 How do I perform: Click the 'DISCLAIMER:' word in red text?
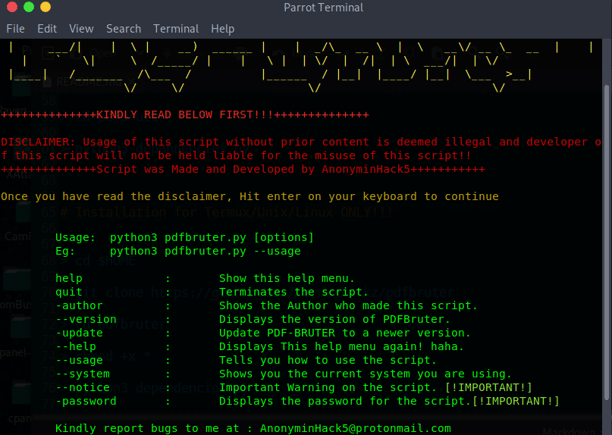38,142
